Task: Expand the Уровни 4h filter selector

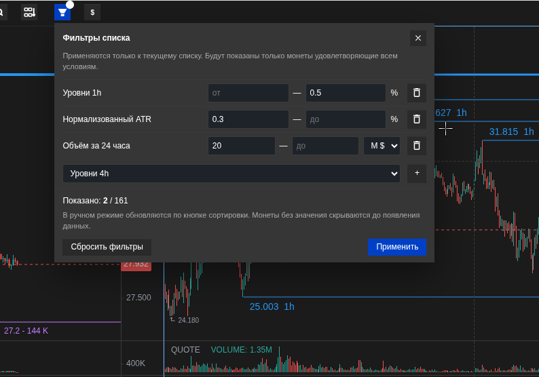Action: [x=231, y=174]
